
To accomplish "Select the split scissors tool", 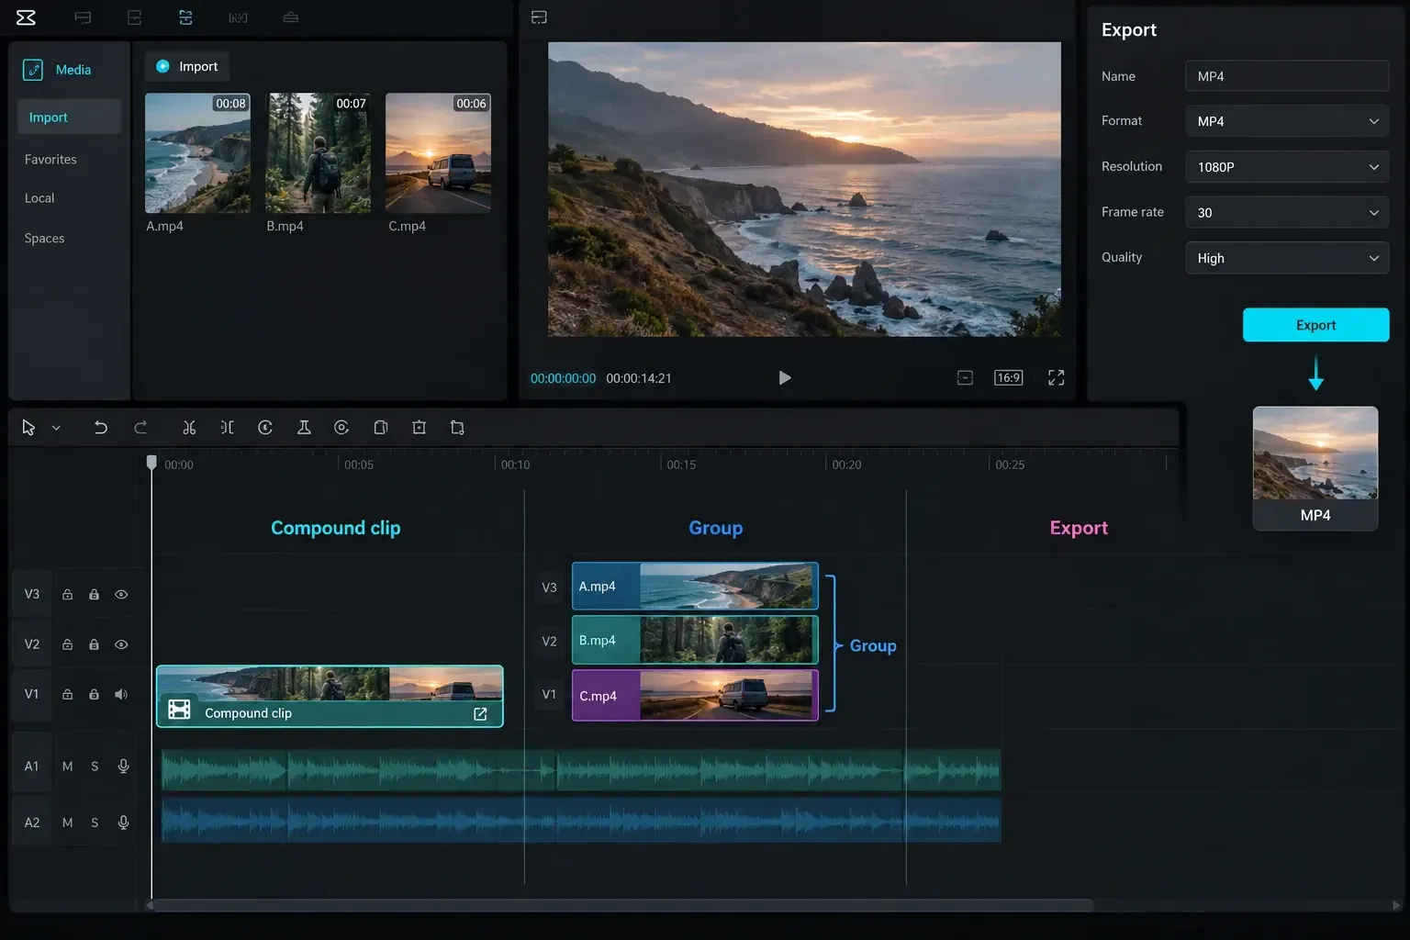I will (189, 428).
